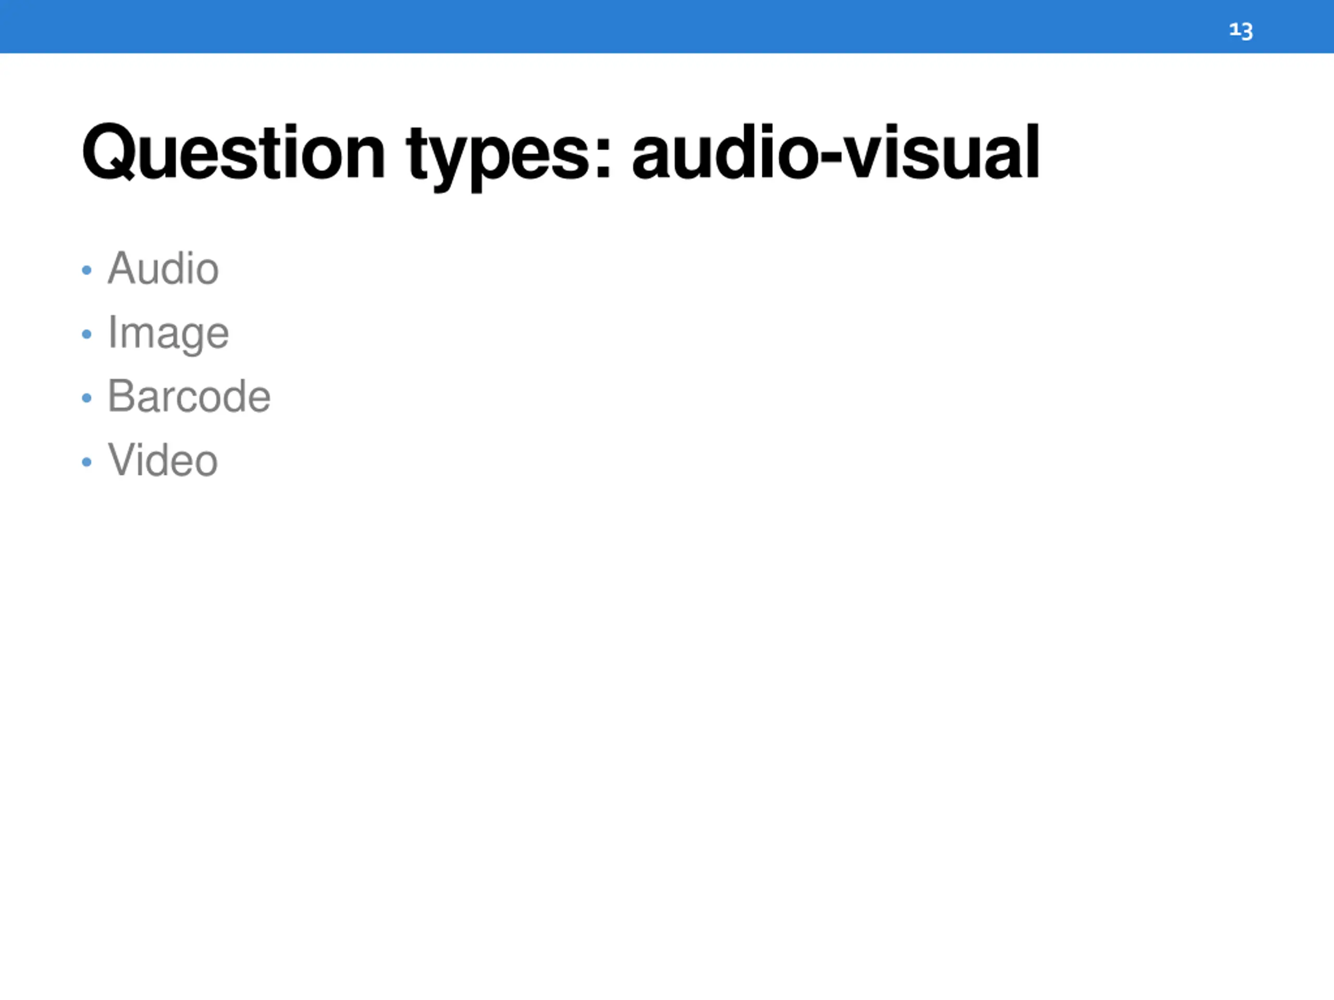Click the Video bullet text
The height and width of the screenshot is (1000, 1334).
(x=162, y=460)
